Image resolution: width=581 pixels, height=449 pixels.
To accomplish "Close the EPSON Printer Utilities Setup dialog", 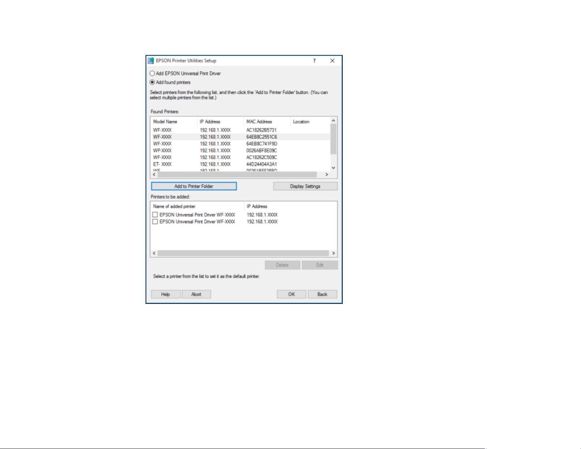I will (332, 61).
